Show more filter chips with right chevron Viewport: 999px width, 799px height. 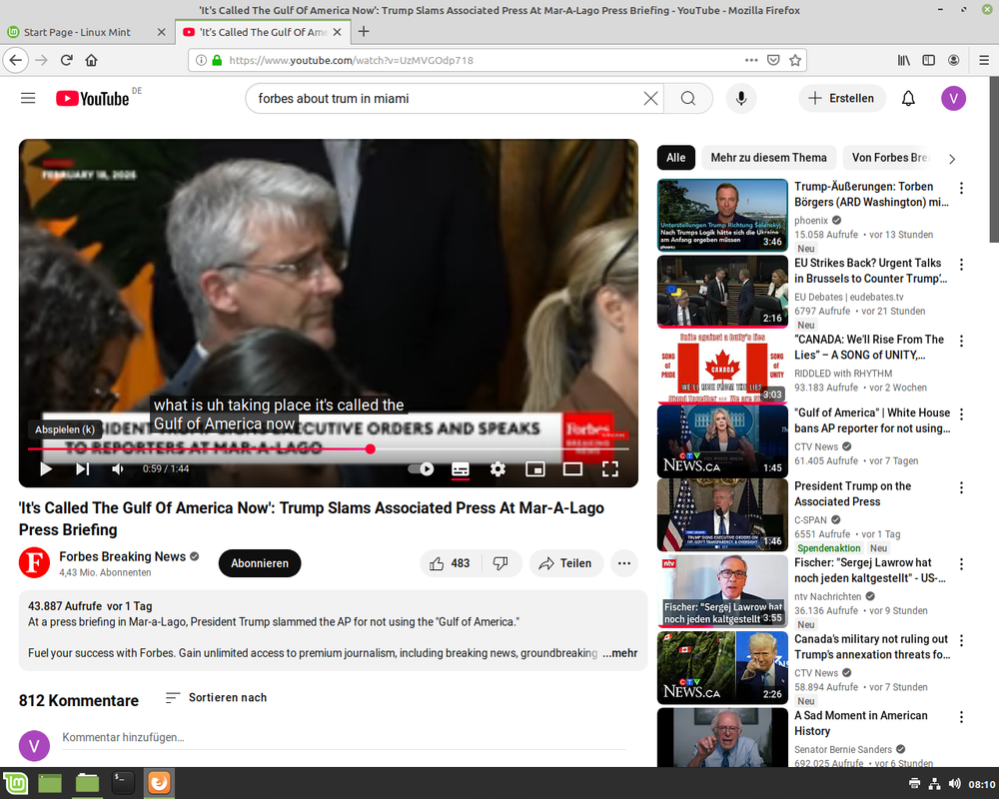[952, 159]
